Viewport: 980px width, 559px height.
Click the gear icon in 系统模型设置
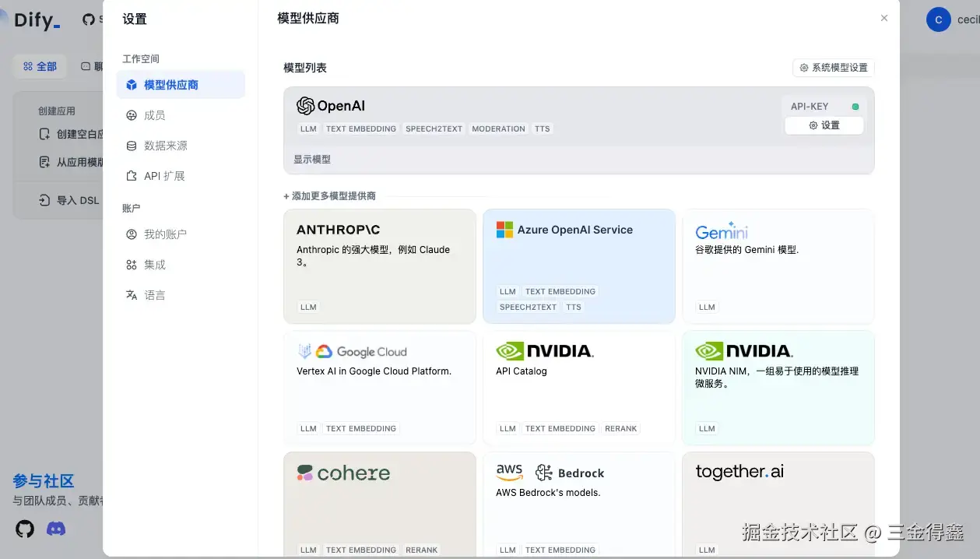point(804,68)
